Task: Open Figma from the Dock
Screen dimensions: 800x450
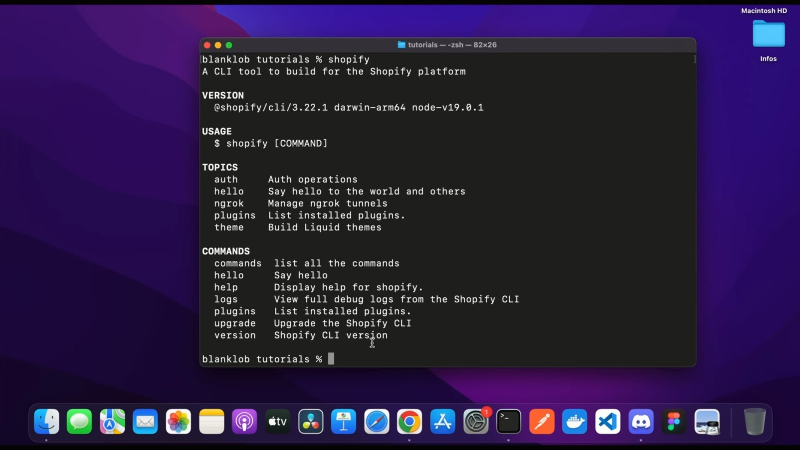Action: [x=674, y=422]
